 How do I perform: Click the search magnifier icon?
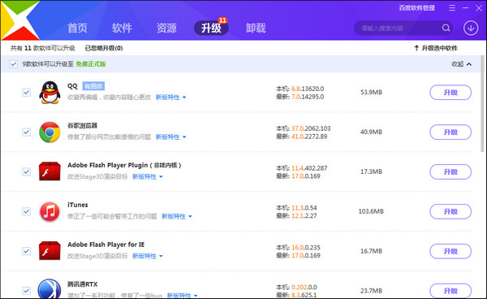[446, 28]
